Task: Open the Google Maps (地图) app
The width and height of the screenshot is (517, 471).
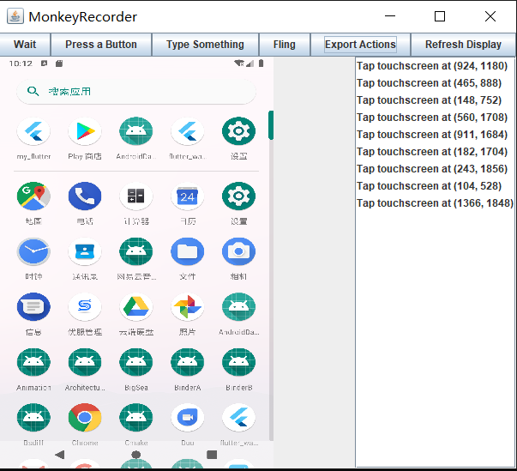Action: click(33, 196)
